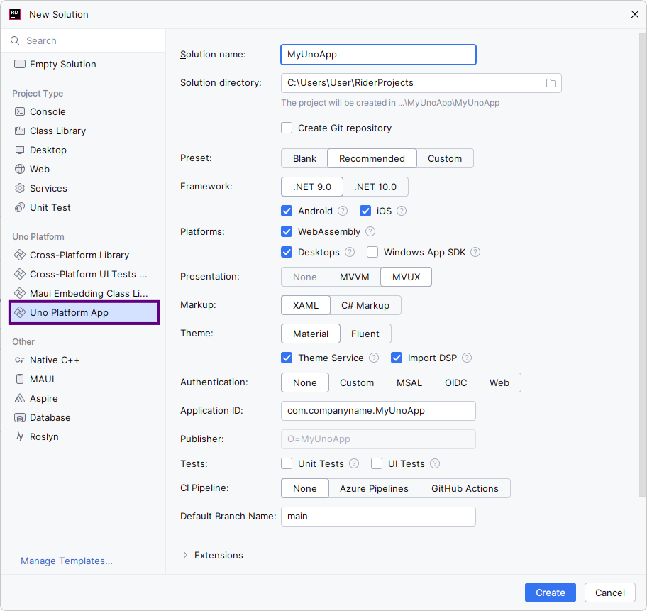This screenshot has height=611, width=647.
Task: Choose the .NET 10.0 framework
Action: (x=375, y=187)
